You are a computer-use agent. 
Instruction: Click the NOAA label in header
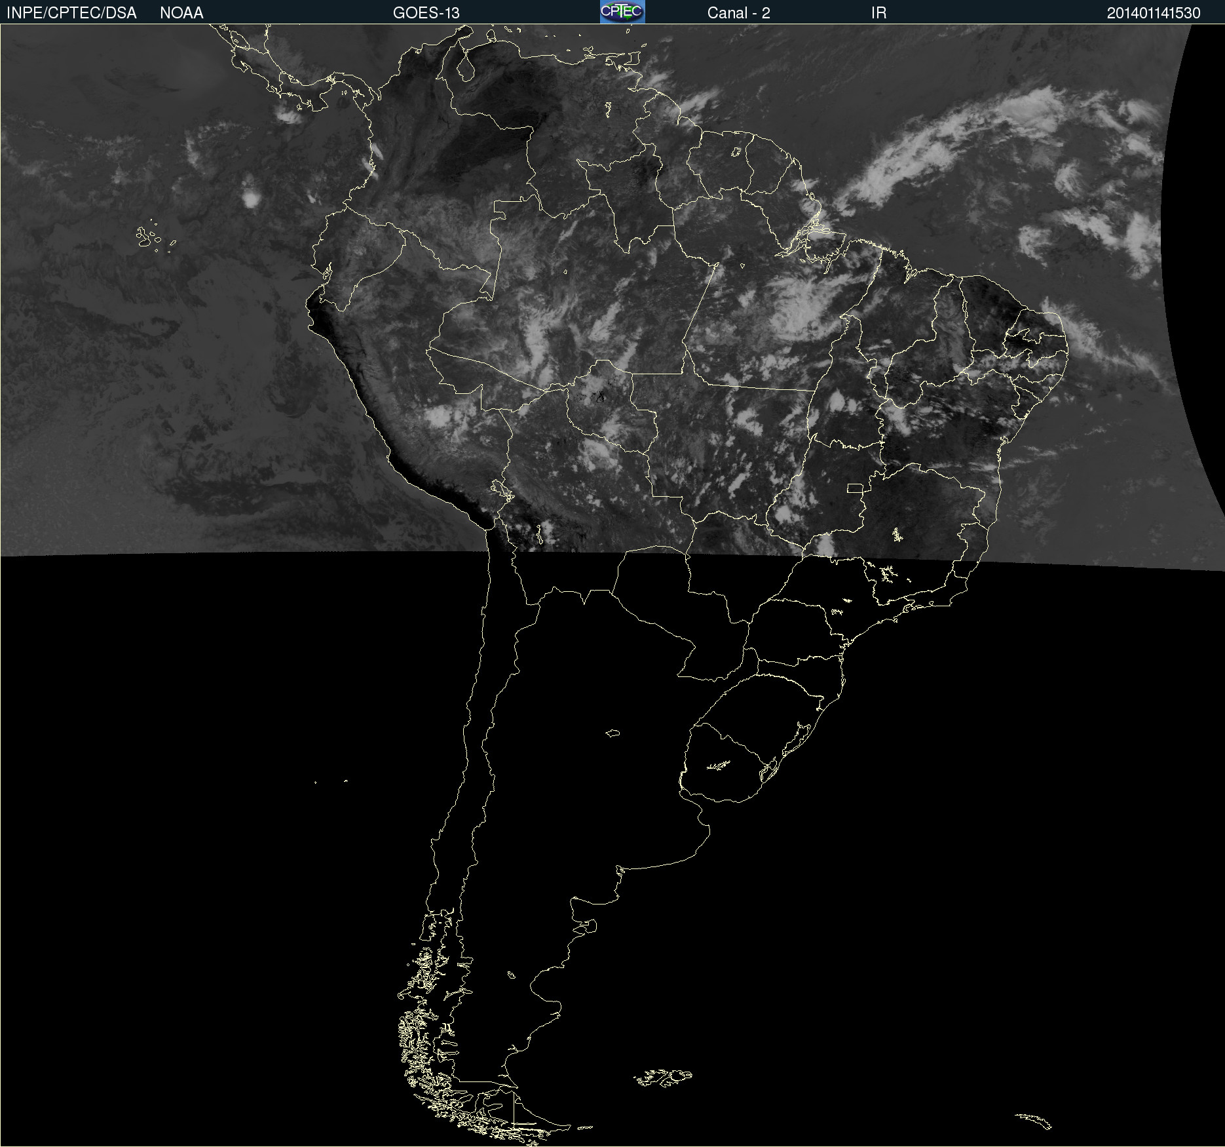click(x=181, y=13)
